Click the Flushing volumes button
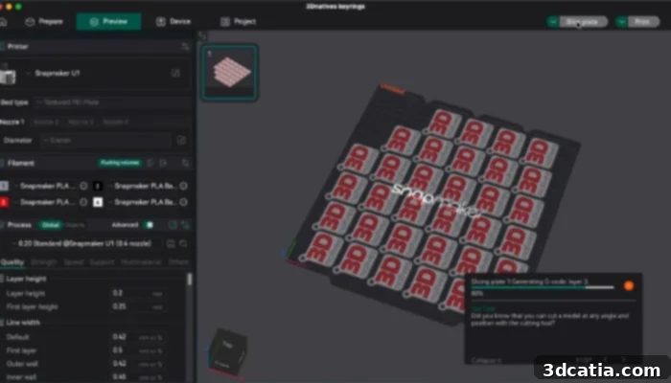The image size is (671, 383). tap(120, 163)
